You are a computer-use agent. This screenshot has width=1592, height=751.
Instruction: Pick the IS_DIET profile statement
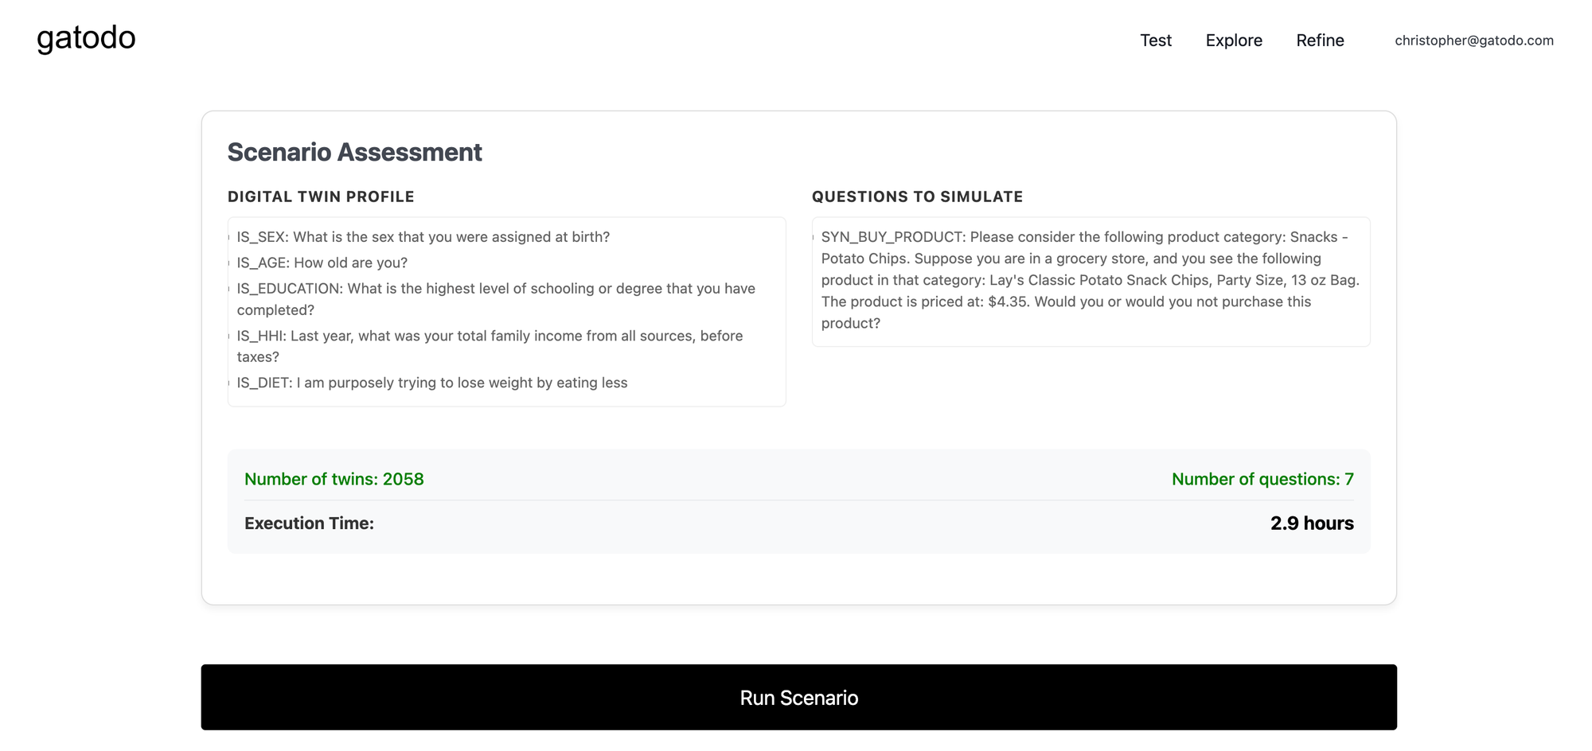point(431,383)
